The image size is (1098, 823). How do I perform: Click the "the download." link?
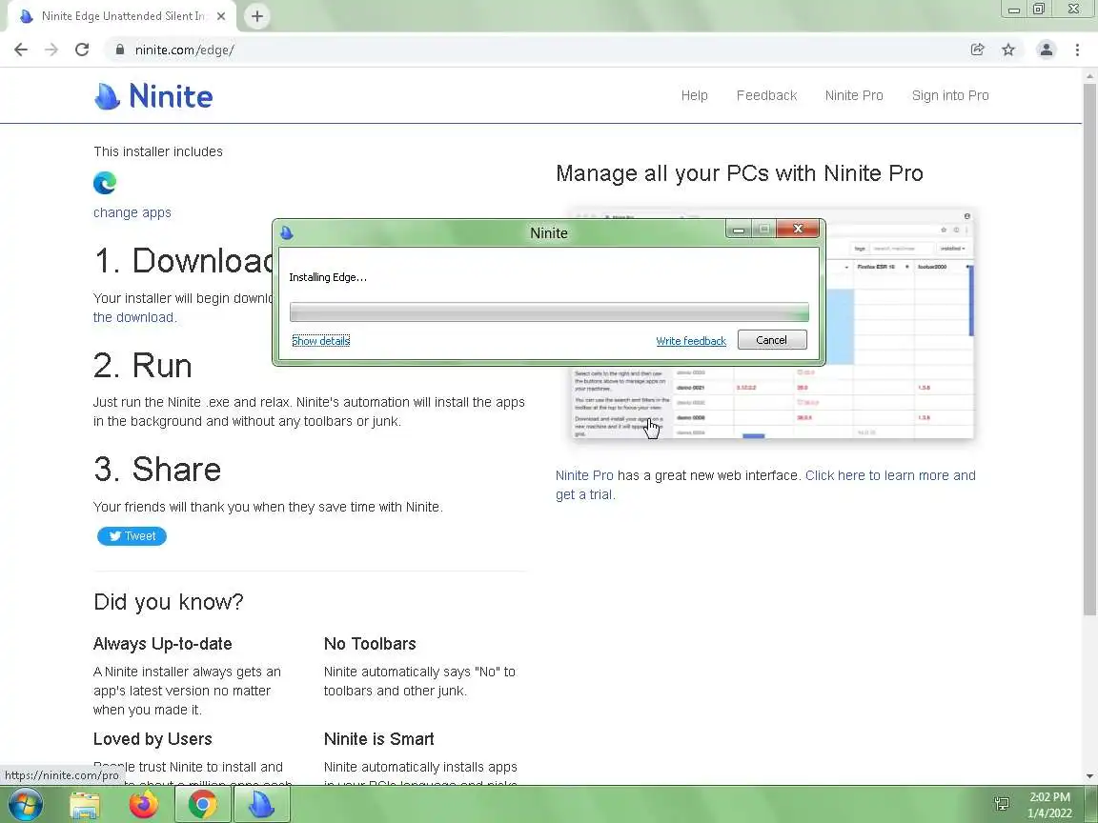point(135,317)
